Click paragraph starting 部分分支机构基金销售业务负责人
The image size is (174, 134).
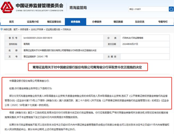(87, 100)
